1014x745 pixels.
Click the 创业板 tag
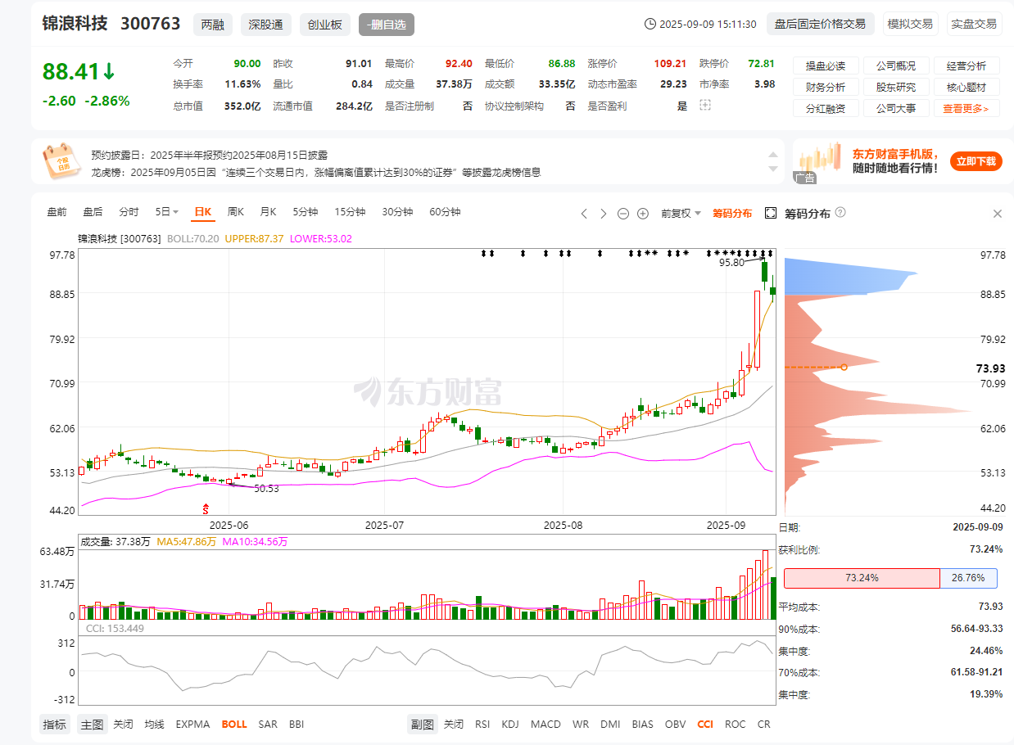tap(324, 25)
